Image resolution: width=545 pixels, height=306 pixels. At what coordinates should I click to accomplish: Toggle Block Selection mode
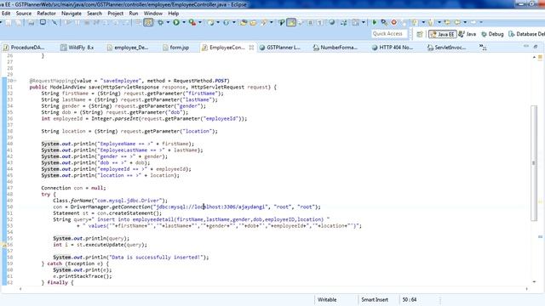point(310,23)
